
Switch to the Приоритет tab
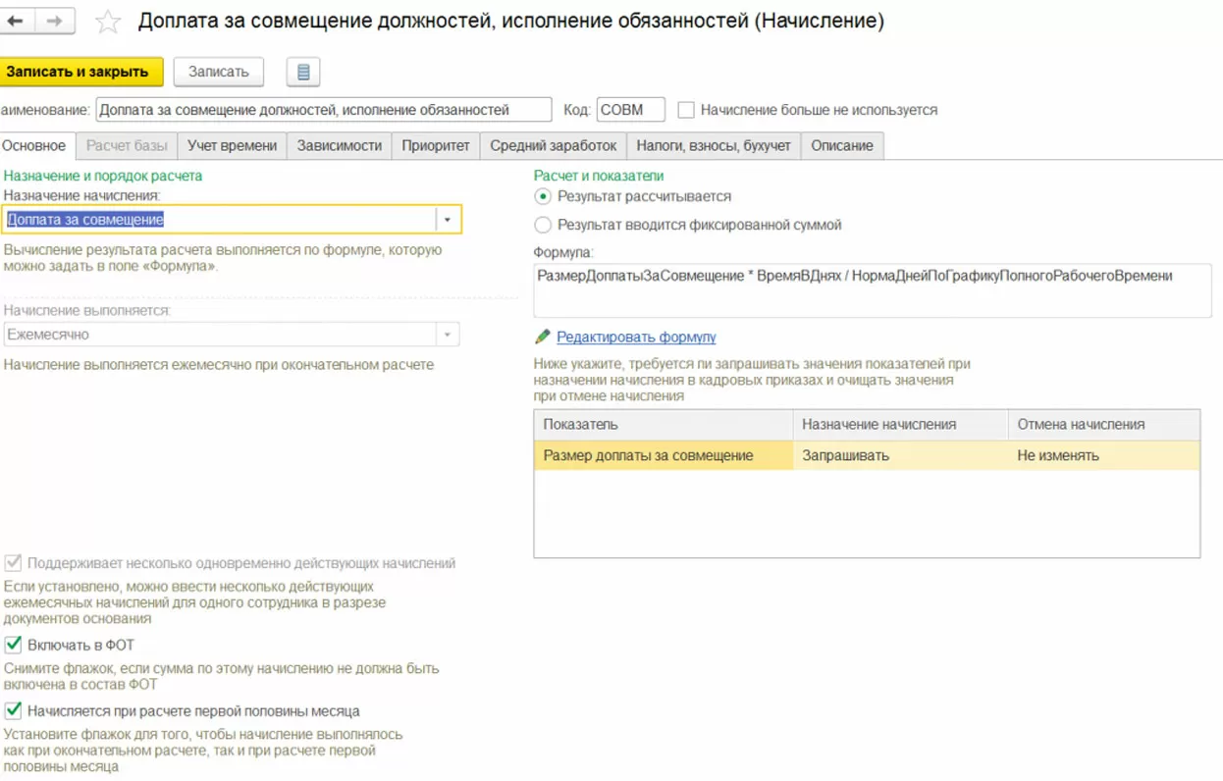tap(436, 145)
